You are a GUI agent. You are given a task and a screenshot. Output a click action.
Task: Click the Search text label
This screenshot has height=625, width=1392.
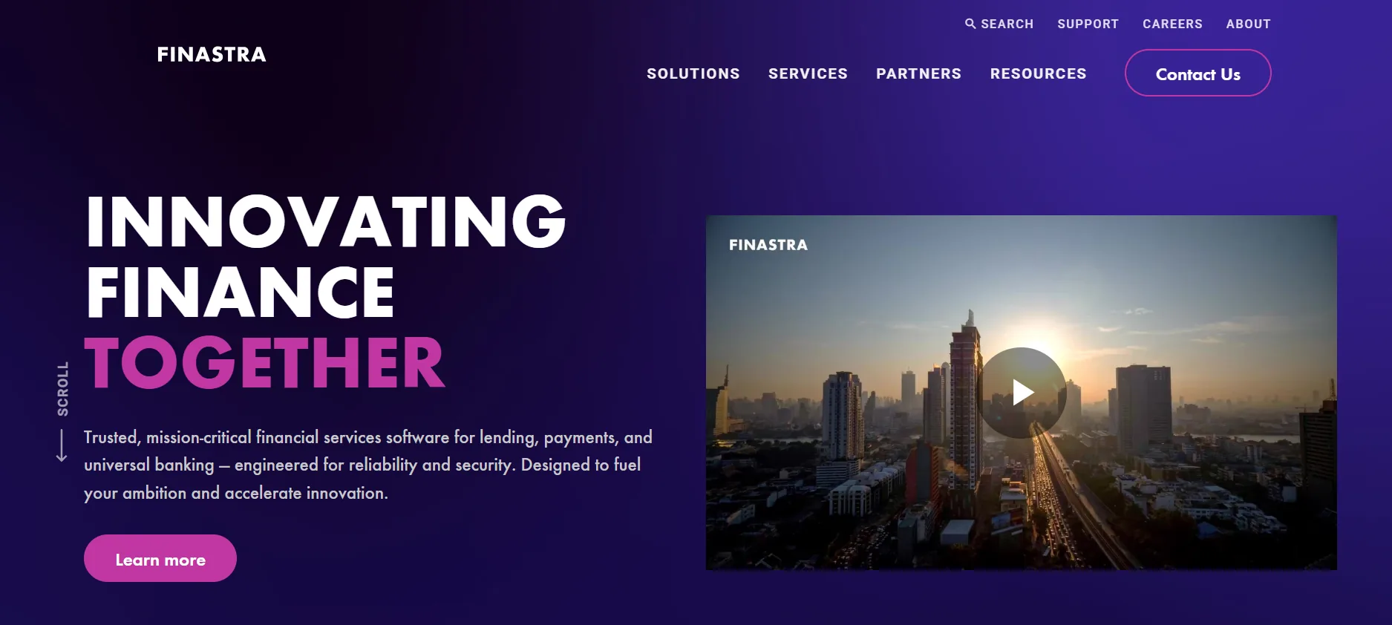(1007, 24)
